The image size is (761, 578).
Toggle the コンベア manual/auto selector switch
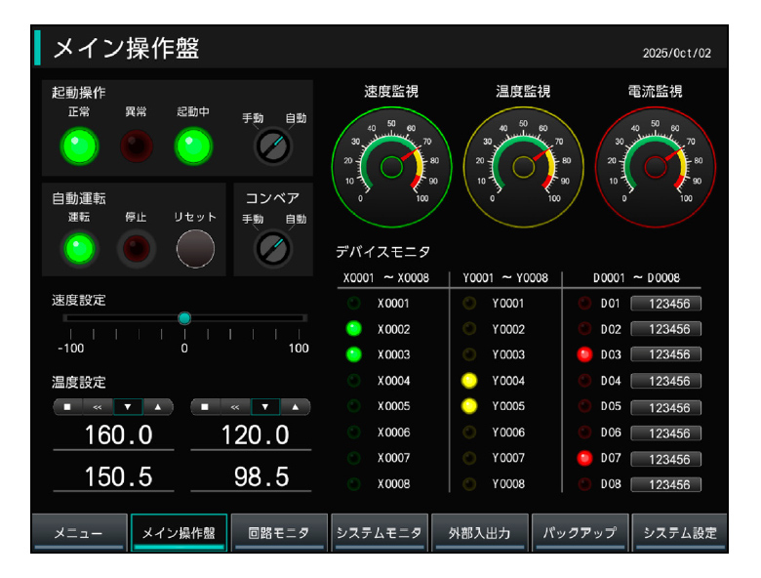[272, 249]
